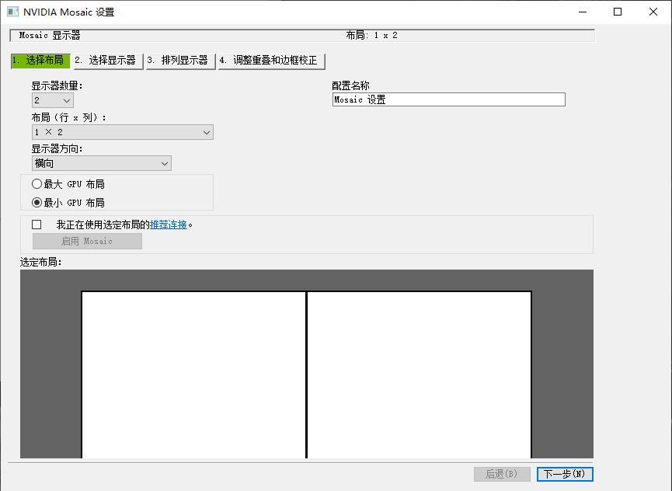Click the 布局: 1 x 2 header text
This screenshot has height=491, width=672.
(x=371, y=35)
